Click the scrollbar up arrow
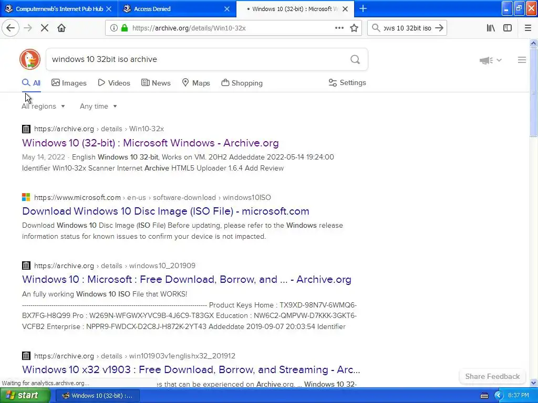The height and width of the screenshot is (403, 538). click(x=533, y=43)
